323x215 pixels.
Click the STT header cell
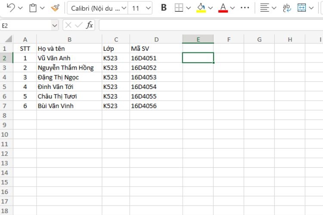click(x=25, y=49)
